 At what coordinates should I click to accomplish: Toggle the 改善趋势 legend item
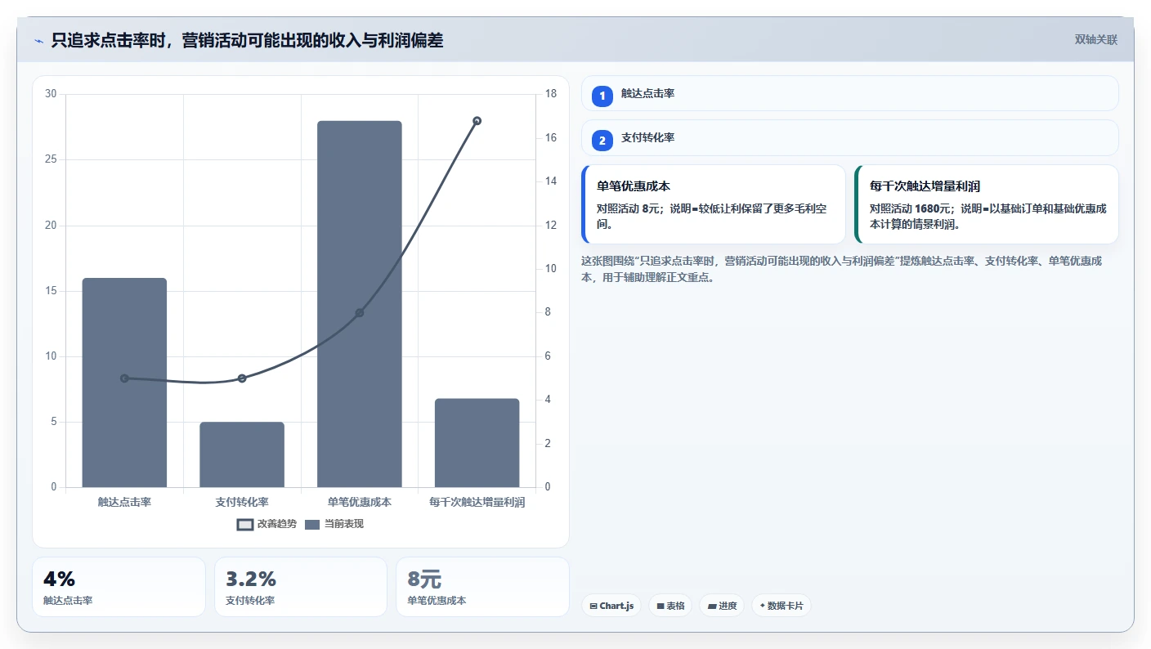coord(266,524)
